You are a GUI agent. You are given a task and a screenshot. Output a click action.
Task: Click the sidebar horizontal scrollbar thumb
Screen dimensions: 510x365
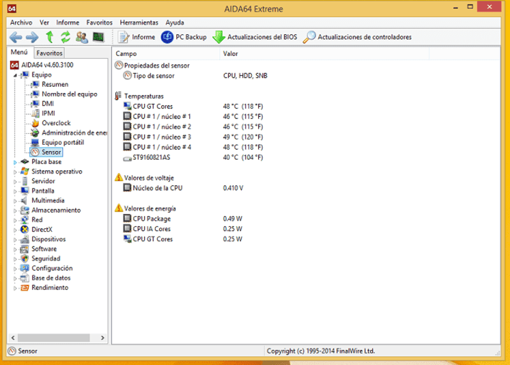coord(54,338)
